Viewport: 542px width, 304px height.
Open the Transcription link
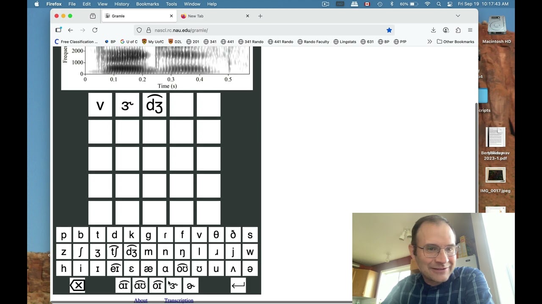point(179,300)
